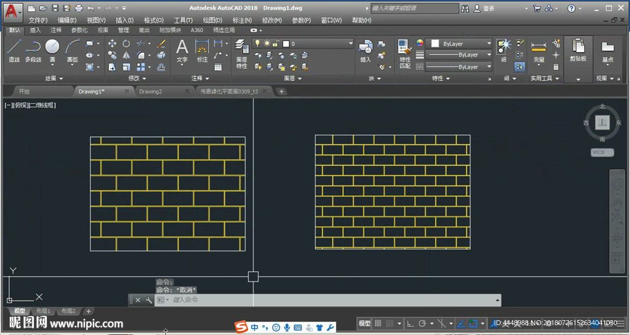Image resolution: width=630 pixels, height=335 pixels.
Task: Select the 直线 (Line) tool
Action: pyautogui.click(x=14, y=51)
